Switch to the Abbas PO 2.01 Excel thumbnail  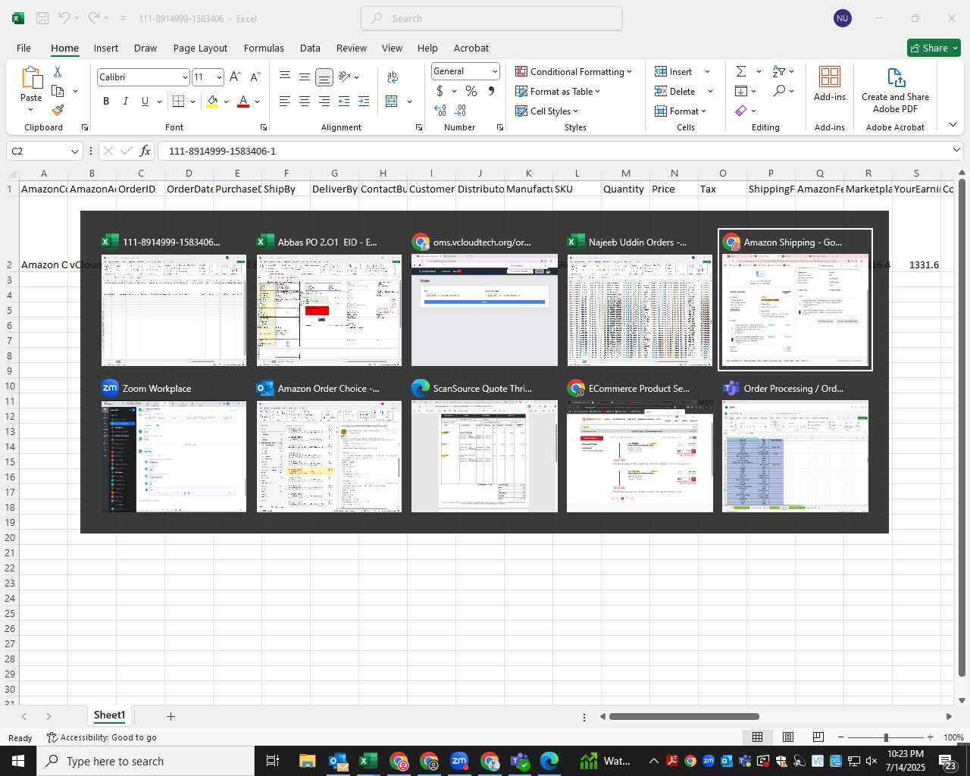coord(329,300)
